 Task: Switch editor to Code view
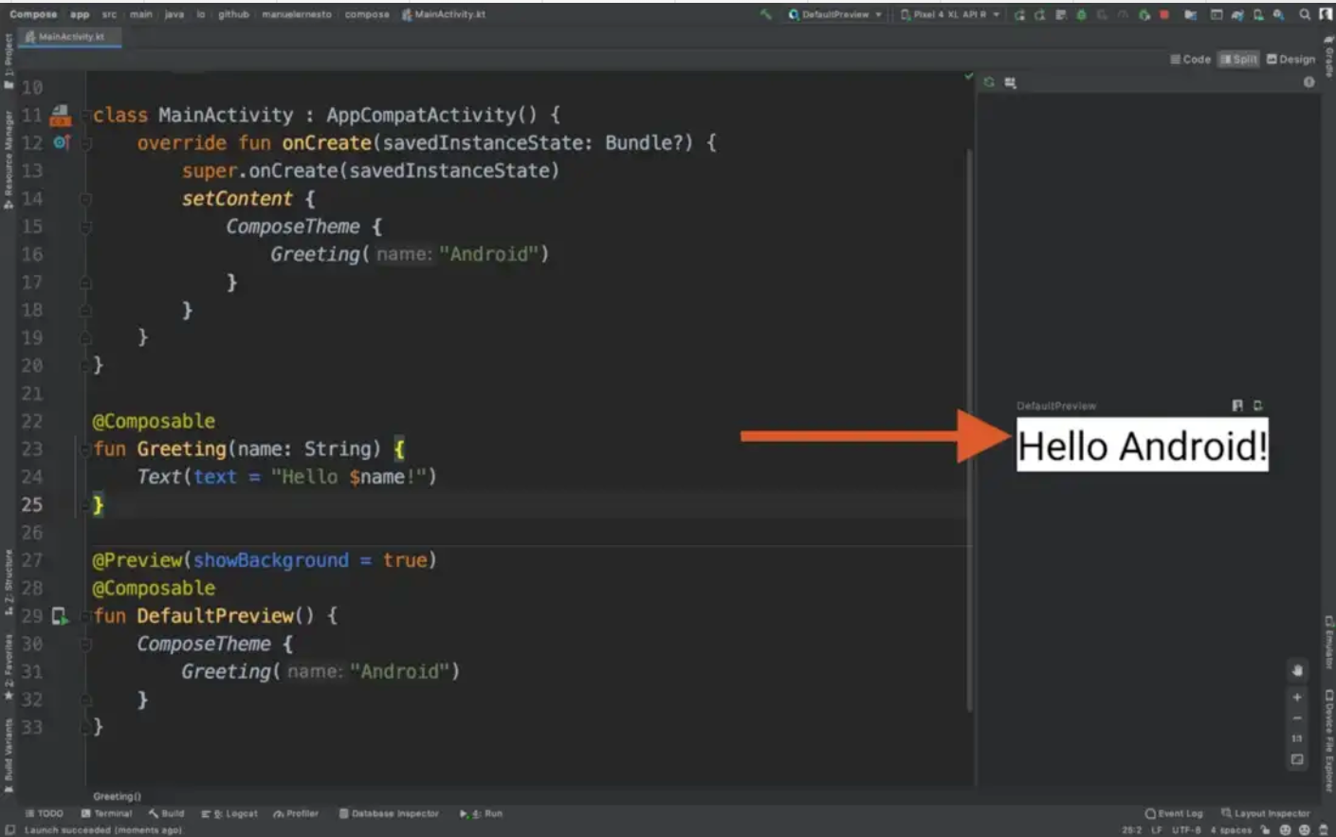[x=1191, y=59]
